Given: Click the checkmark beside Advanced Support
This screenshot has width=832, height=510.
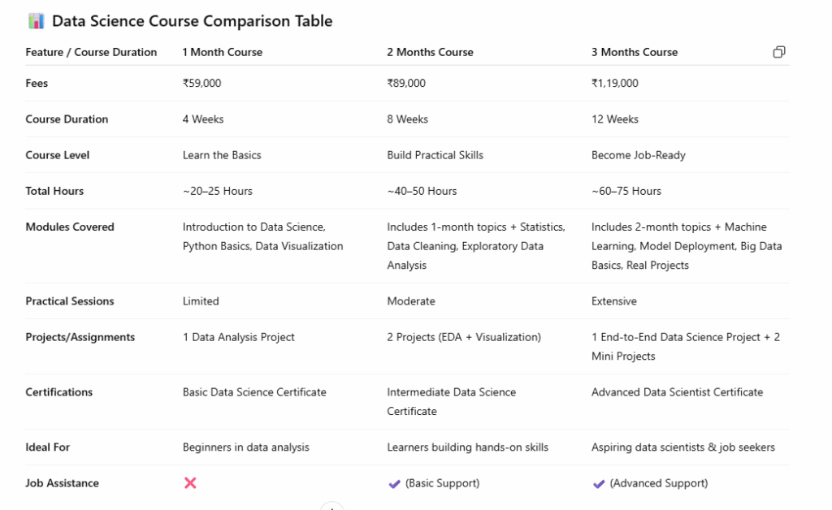Looking at the screenshot, I should click(599, 483).
